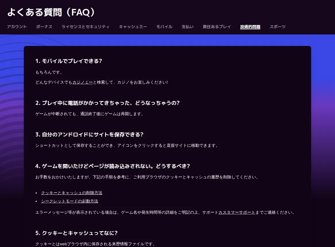This screenshot has width=335, height=247.
Task: Click the answer ゲームが中断されても、通話終了後に… text
Action: tap(89, 114)
